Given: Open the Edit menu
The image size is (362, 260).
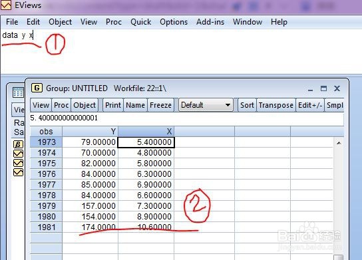Looking at the screenshot, I should (33, 22).
